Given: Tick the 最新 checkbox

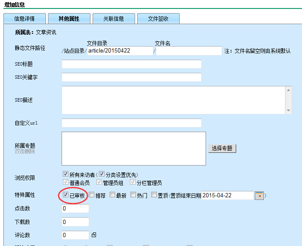Looking at the screenshot, I should [x=113, y=195].
